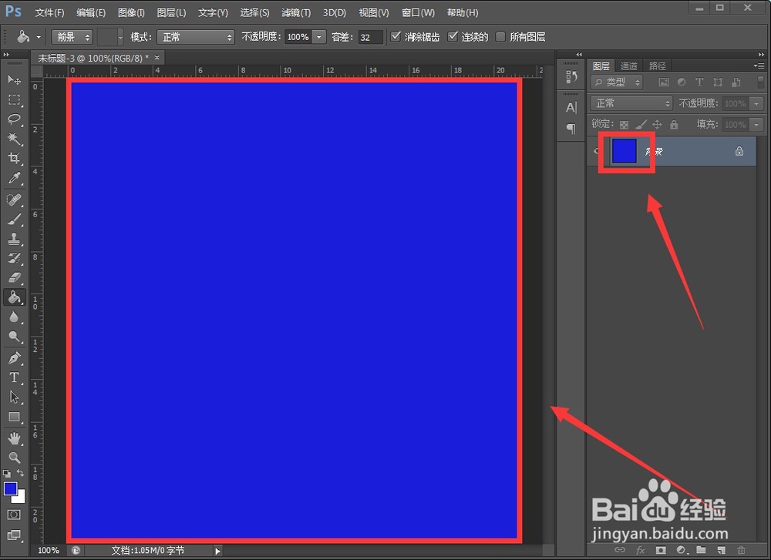771x560 pixels.
Task: Filter layers by adjustment layers
Action: 682,82
